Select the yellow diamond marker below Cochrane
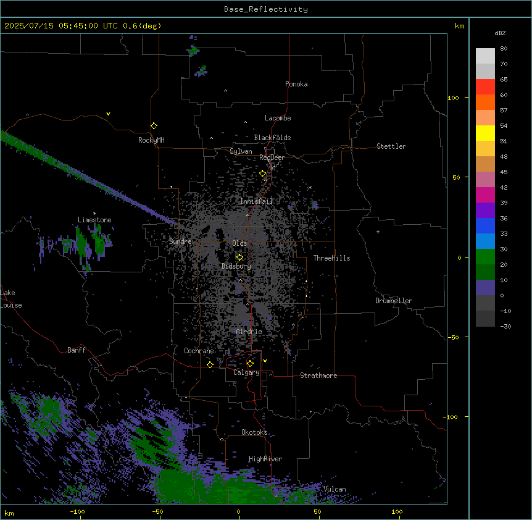 tap(210, 364)
